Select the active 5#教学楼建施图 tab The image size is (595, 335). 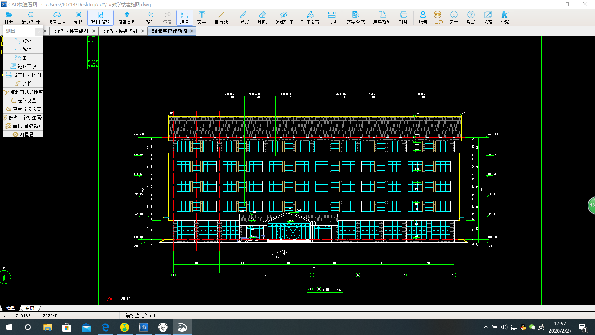point(170,31)
